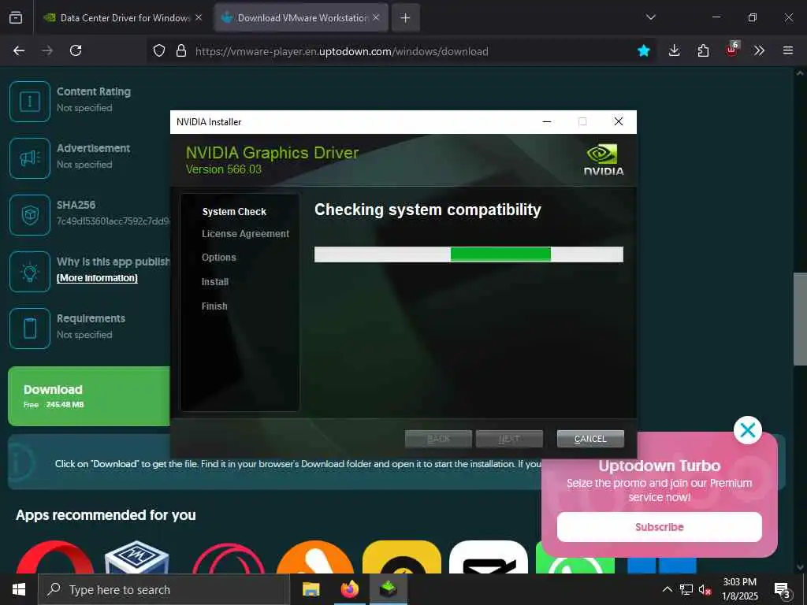Open the taskbar clock and date

tap(739, 589)
